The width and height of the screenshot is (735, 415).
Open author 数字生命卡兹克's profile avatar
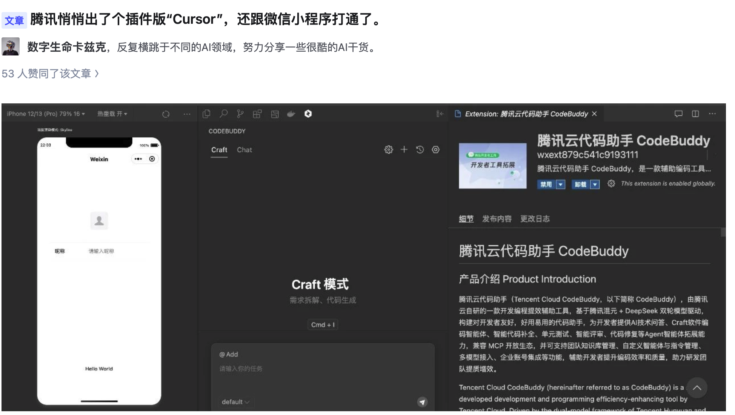(11, 47)
